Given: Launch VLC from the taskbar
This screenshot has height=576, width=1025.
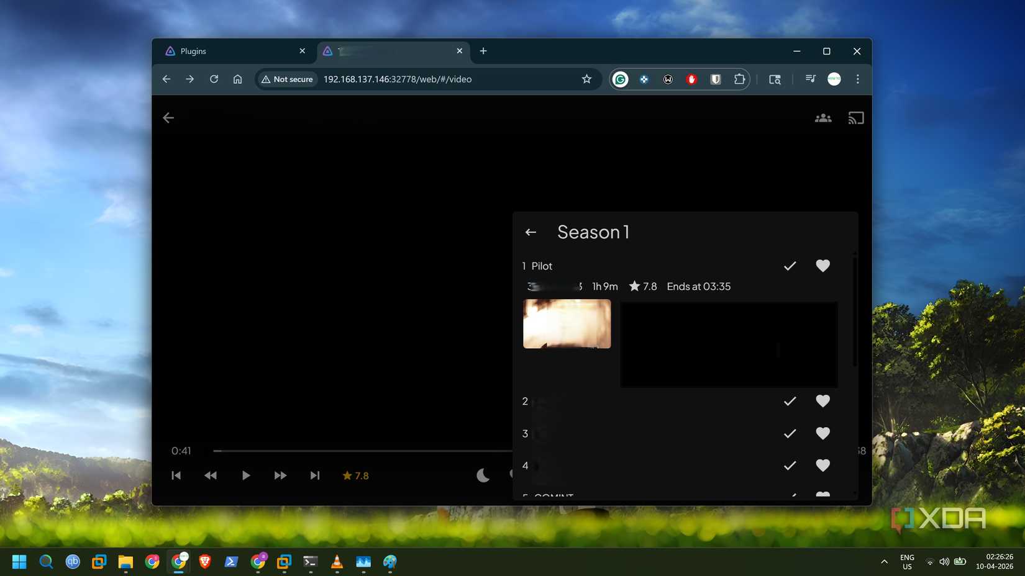Looking at the screenshot, I should 337,562.
